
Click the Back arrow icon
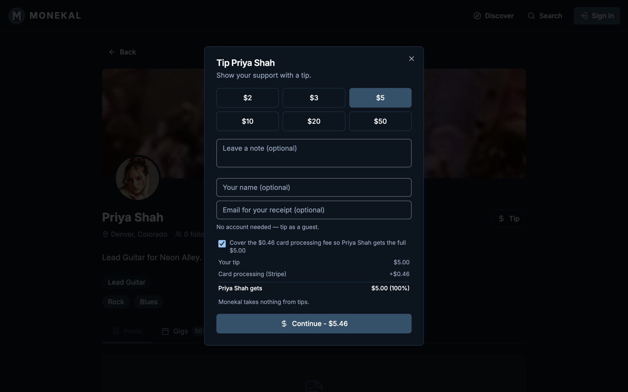point(112,52)
